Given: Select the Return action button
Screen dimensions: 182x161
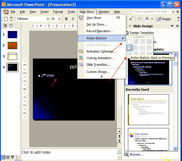Looking at the screenshot, I should point(129,54).
